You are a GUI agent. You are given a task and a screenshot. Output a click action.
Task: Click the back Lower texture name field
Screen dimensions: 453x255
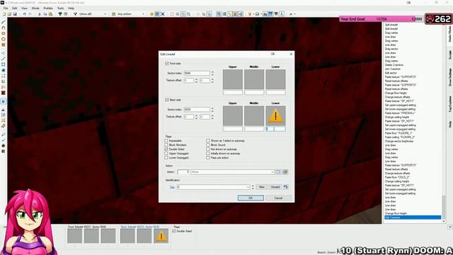click(275, 129)
